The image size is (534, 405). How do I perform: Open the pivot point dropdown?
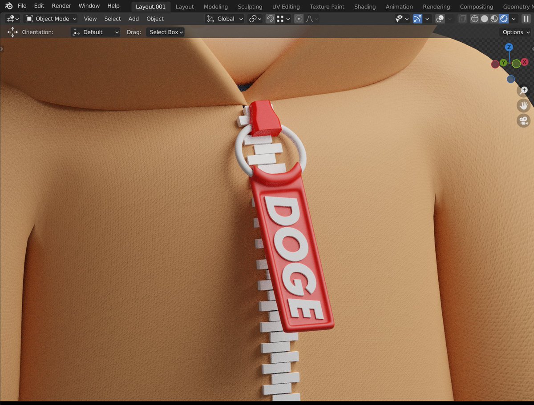click(x=255, y=19)
